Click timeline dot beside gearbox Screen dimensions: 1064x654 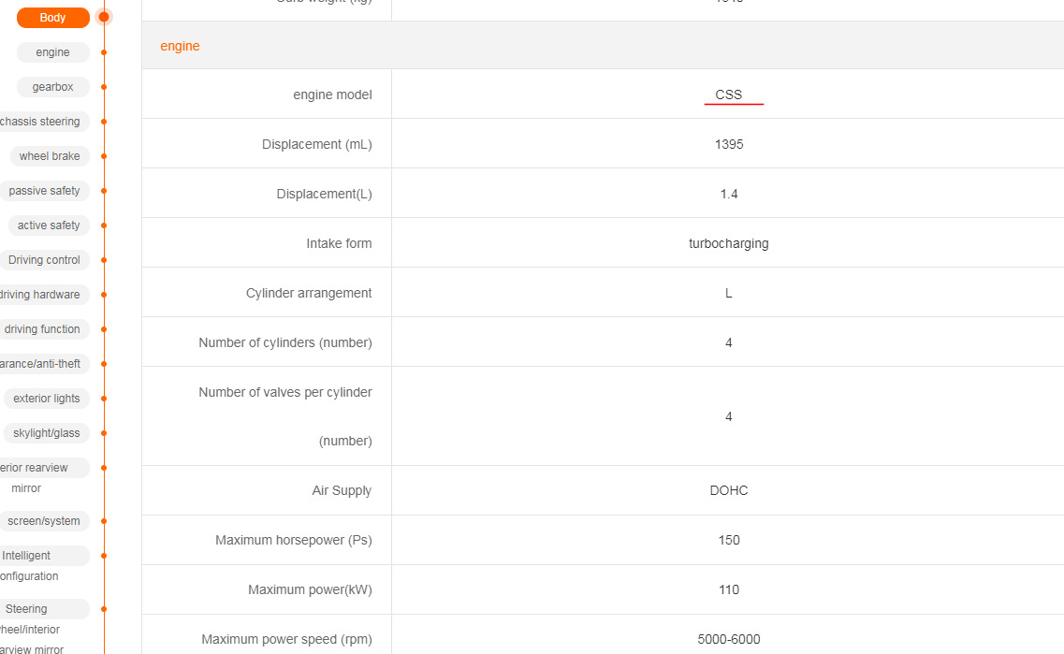click(104, 87)
